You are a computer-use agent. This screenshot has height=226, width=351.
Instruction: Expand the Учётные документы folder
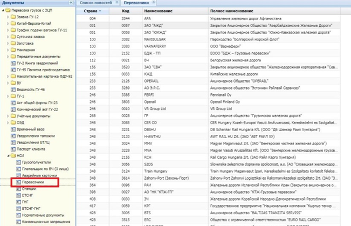[8, 116]
